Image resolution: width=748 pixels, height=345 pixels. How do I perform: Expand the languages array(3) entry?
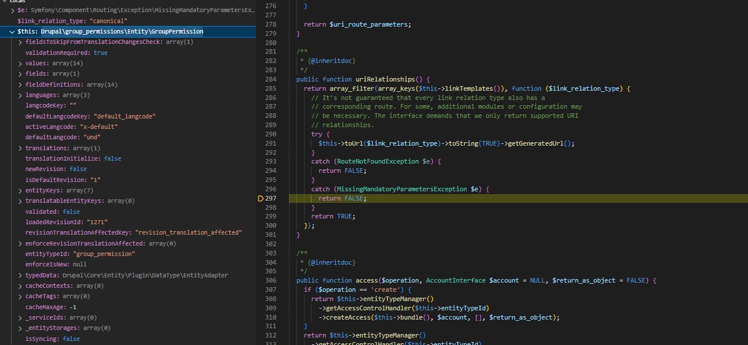point(21,95)
